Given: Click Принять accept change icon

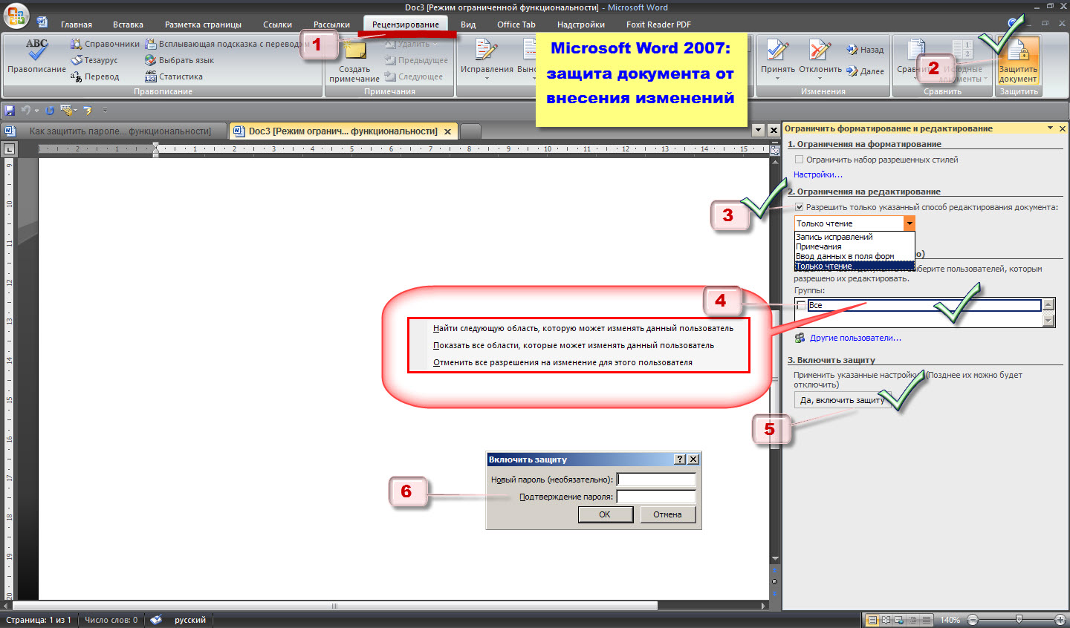Looking at the screenshot, I should pyautogui.click(x=778, y=51).
